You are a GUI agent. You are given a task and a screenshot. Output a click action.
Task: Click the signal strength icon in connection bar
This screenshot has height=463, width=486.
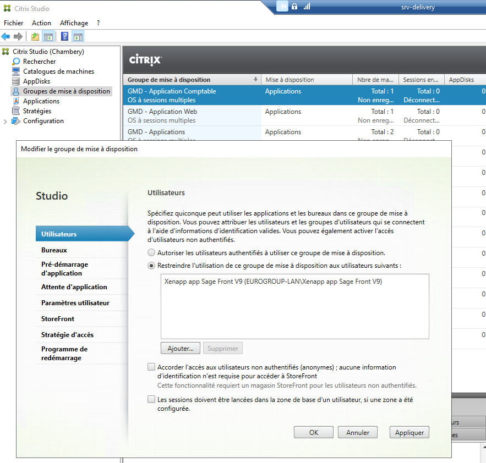(x=307, y=7)
